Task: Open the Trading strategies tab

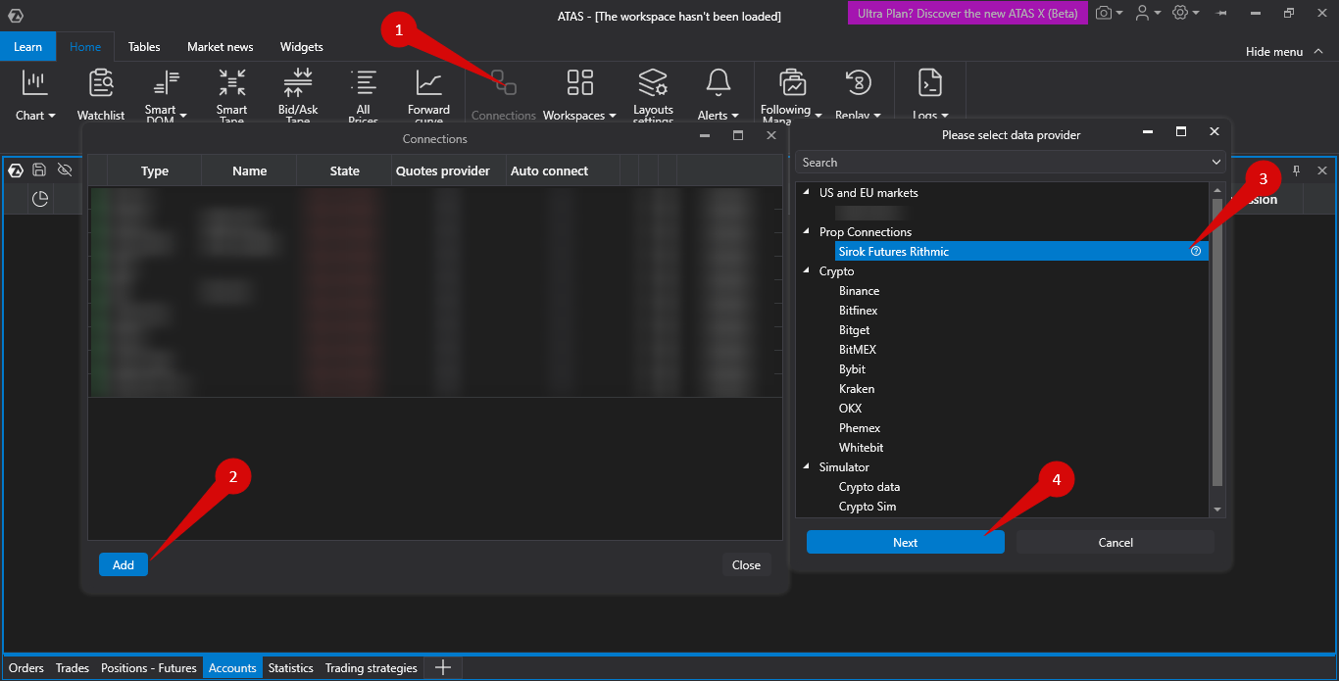Action: click(372, 668)
